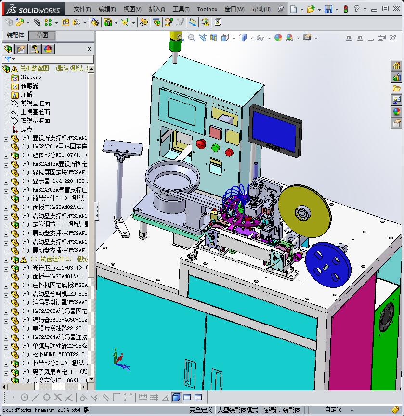The image size is (404, 416).
Task: Select 原点 origin in feature tree
Action: 26,129
